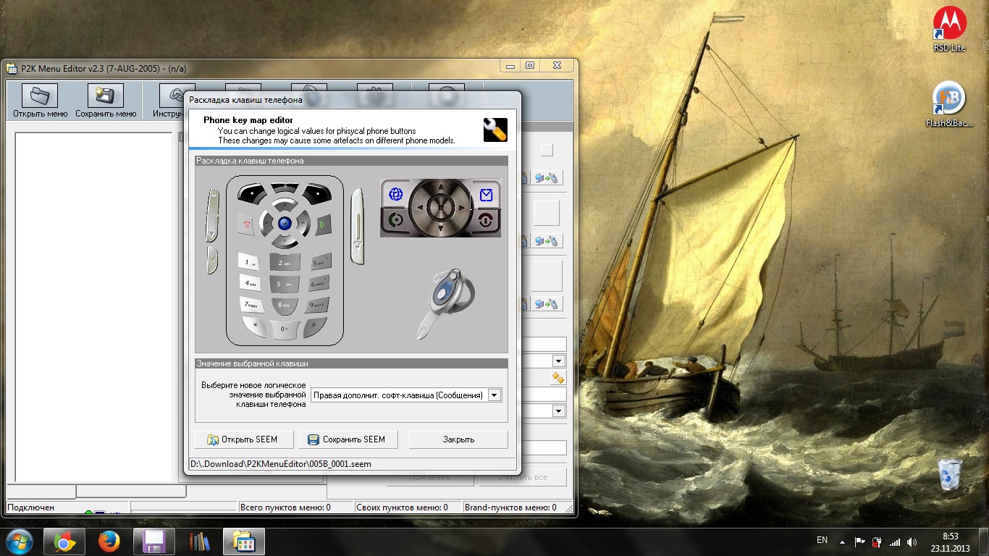
Task: Select the left soft key on phone layout
Action: [x=251, y=193]
